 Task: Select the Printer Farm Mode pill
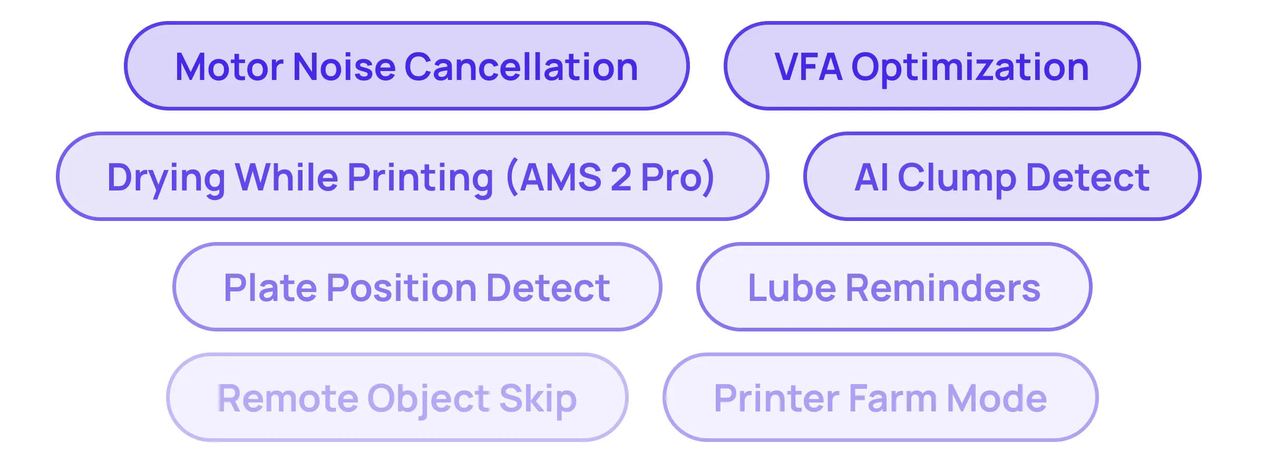pos(880,398)
